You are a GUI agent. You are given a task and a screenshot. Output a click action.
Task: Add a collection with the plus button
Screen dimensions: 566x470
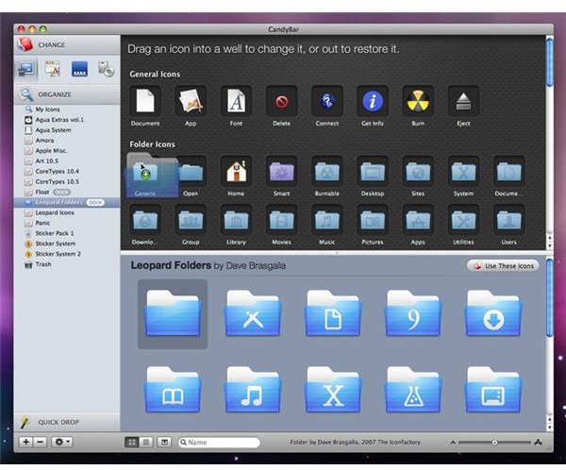(26, 442)
